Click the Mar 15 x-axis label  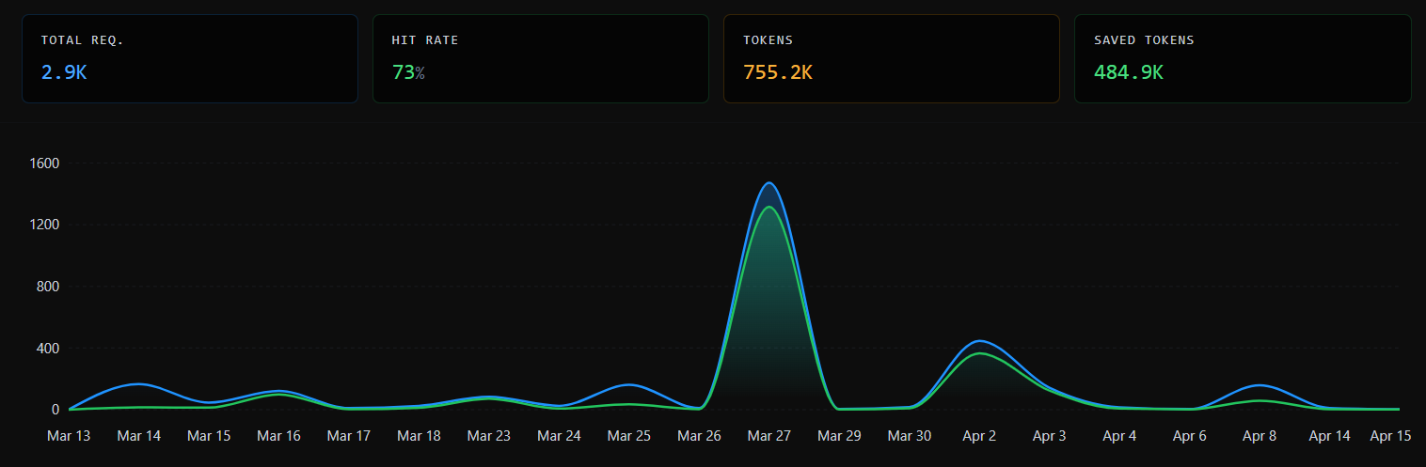[x=209, y=436]
